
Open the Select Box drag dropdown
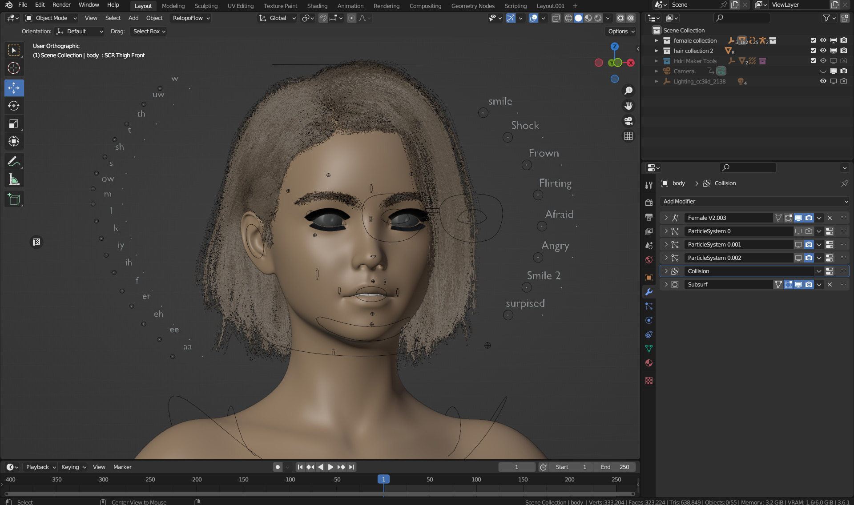149,32
